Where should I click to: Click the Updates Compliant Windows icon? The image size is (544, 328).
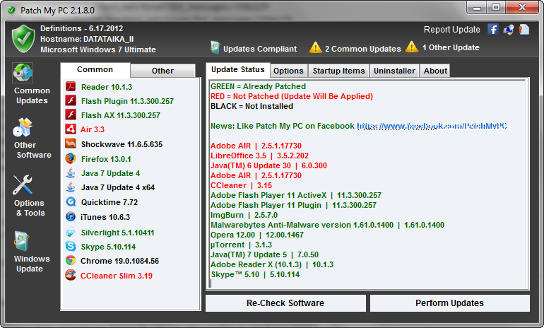(x=215, y=47)
